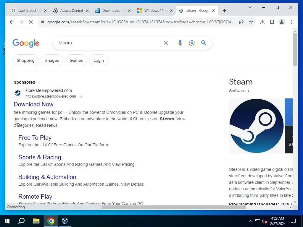Image resolution: width=303 pixels, height=227 pixels.
Task: Open the Chrome profile avatar
Action: [282, 22]
